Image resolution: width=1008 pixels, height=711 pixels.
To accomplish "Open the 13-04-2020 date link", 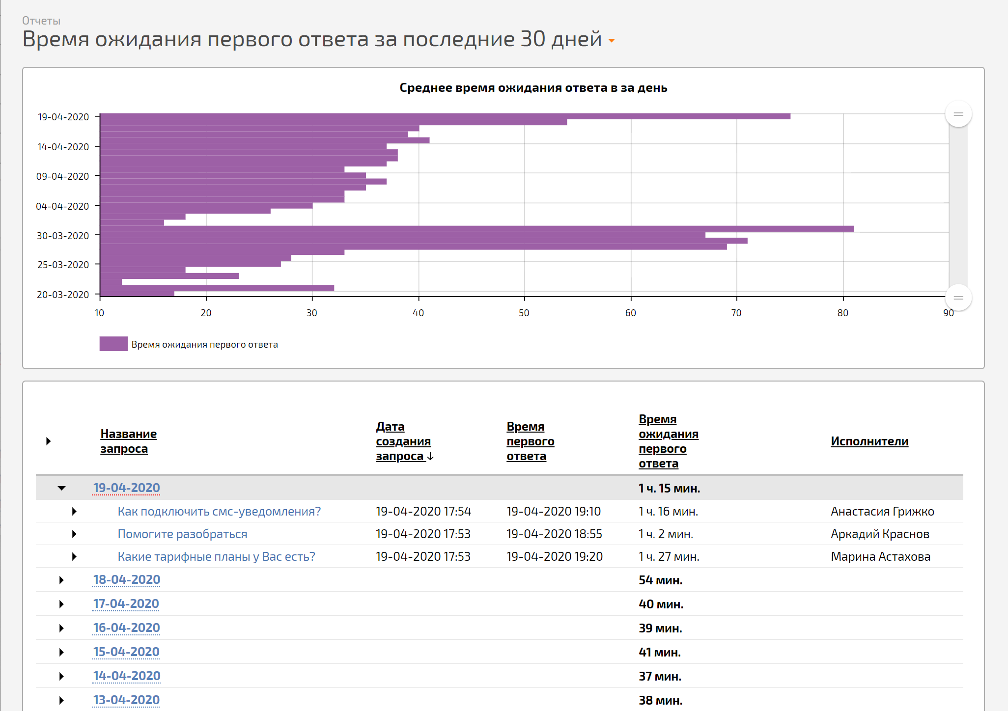I will point(126,700).
